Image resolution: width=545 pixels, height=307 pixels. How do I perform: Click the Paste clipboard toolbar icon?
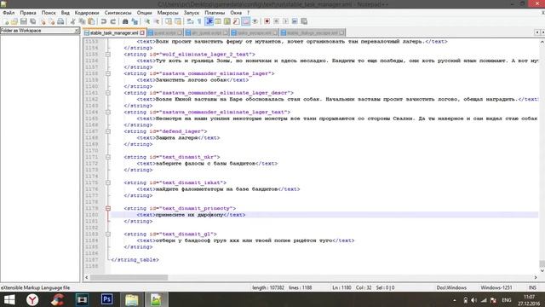click(x=91, y=21)
